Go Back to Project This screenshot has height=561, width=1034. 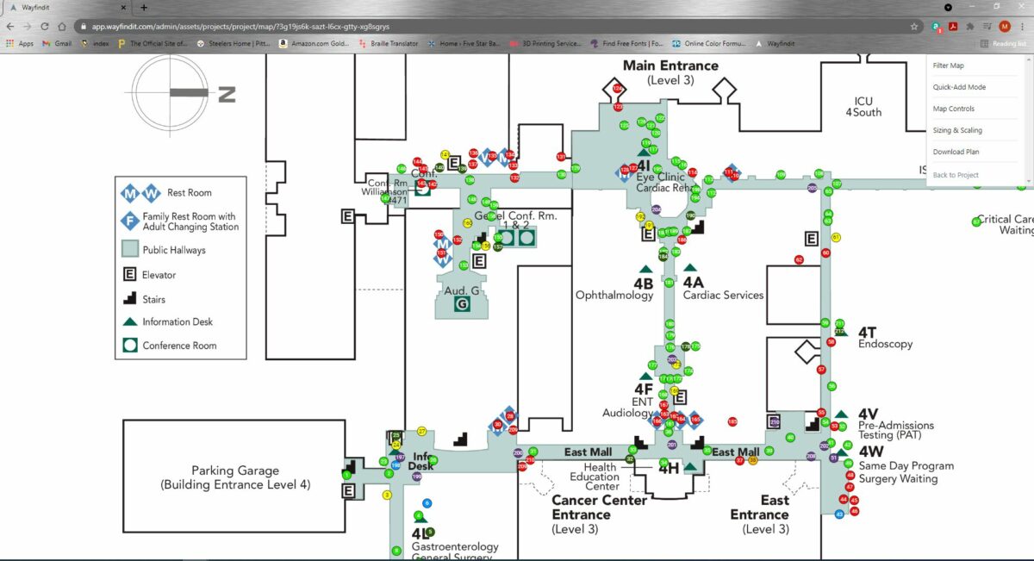pyautogui.click(x=956, y=175)
